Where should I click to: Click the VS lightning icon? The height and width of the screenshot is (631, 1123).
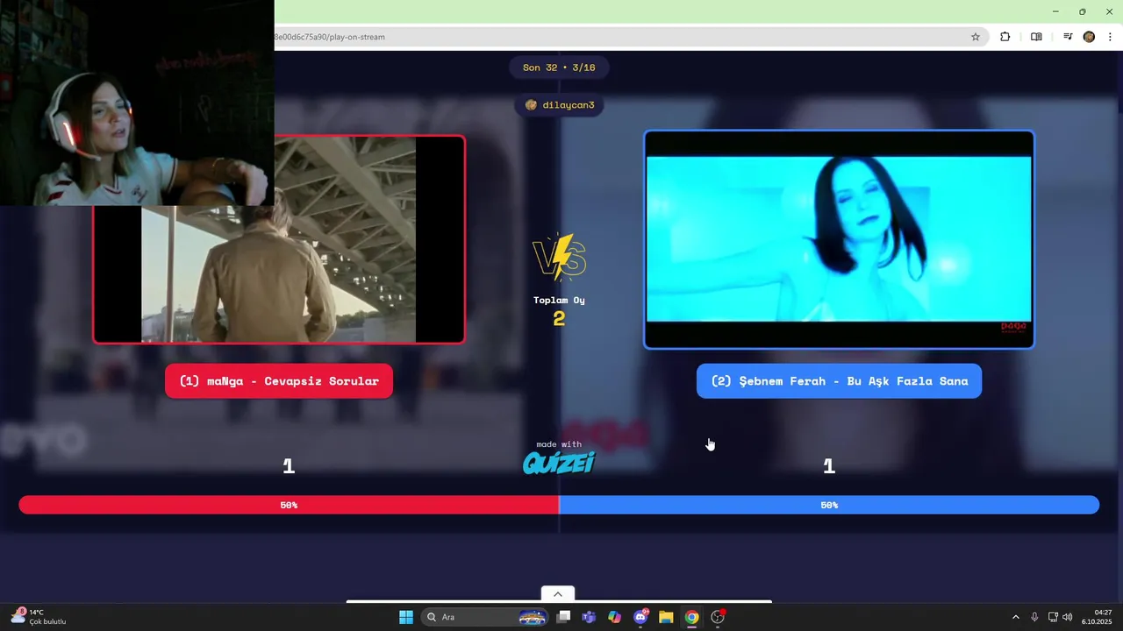coord(559,258)
